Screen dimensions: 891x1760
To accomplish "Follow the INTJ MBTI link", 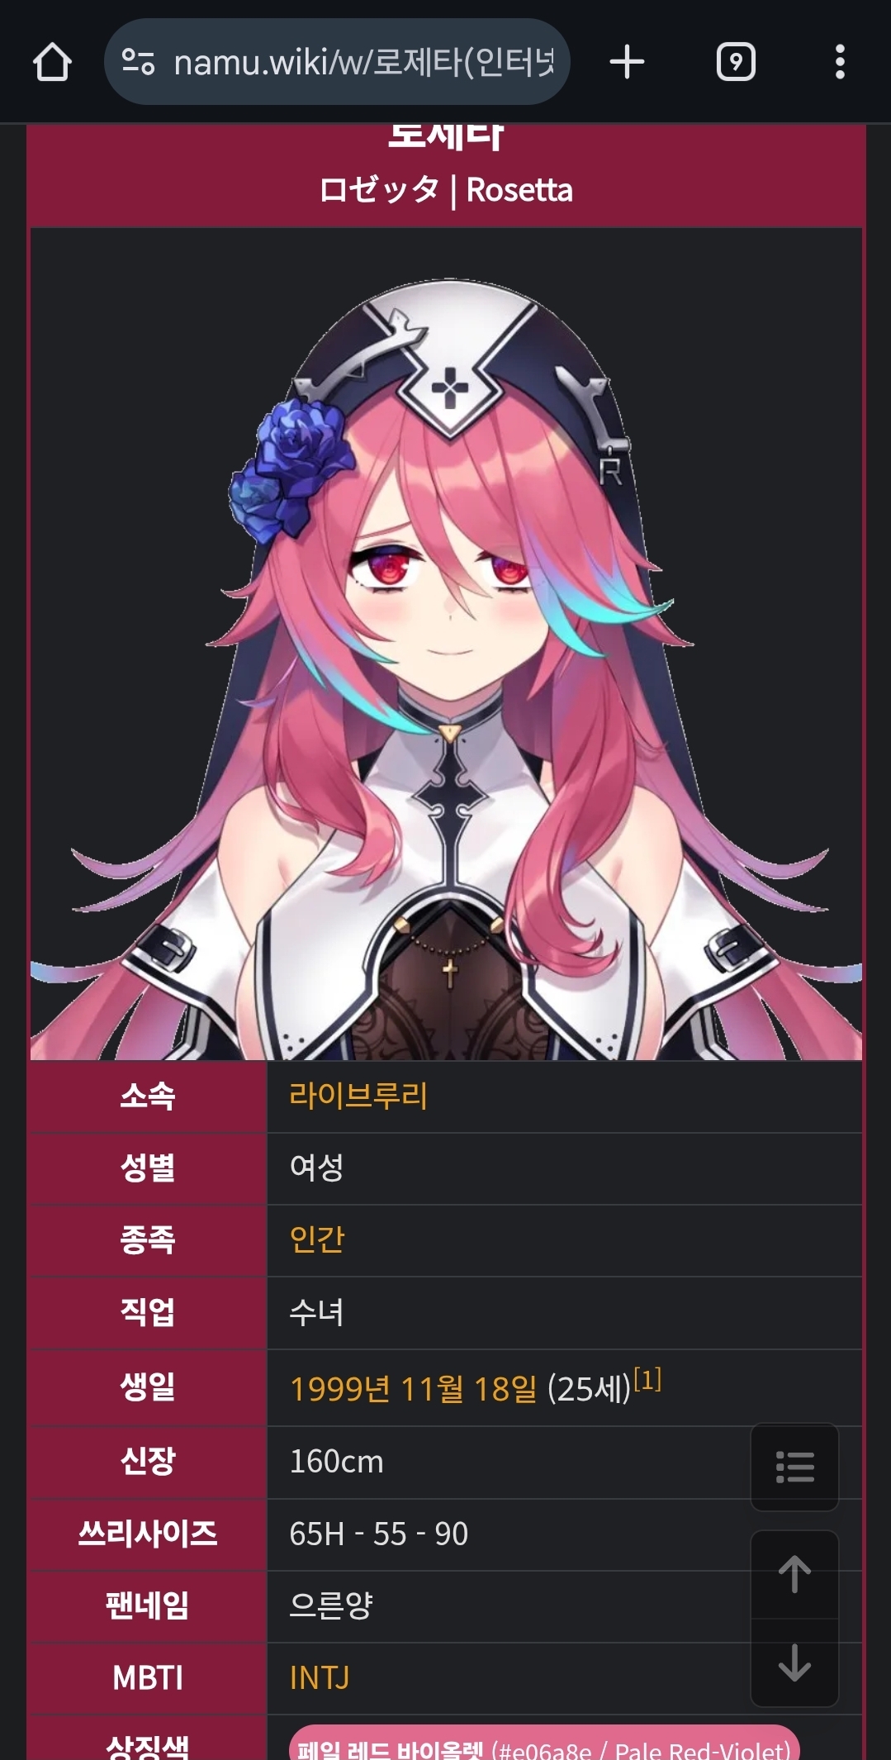I will [320, 1678].
